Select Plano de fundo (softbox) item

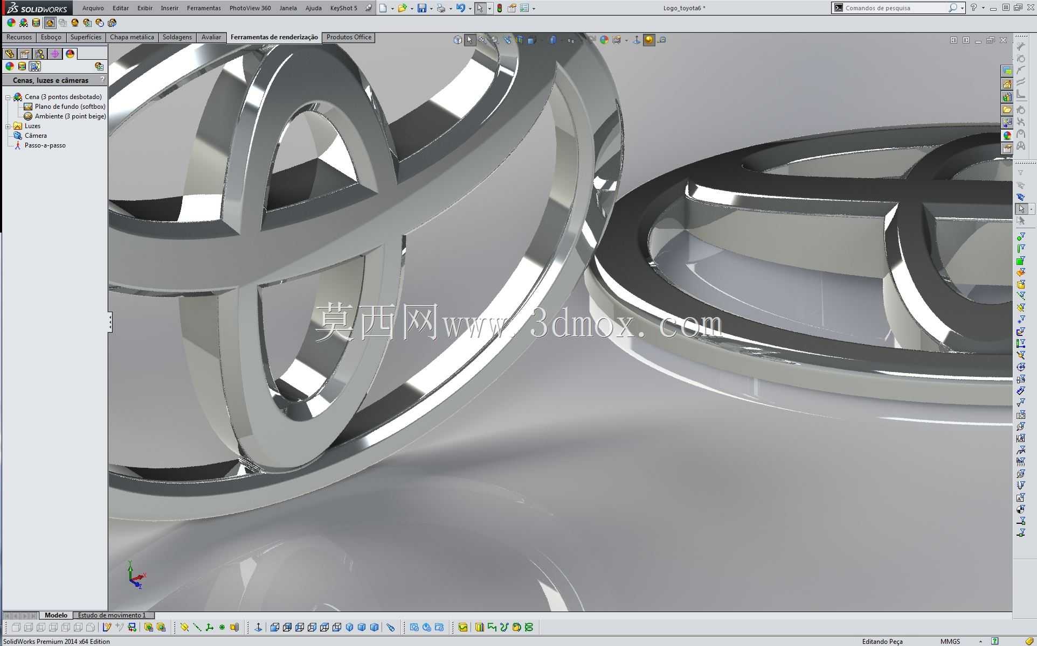[70, 107]
